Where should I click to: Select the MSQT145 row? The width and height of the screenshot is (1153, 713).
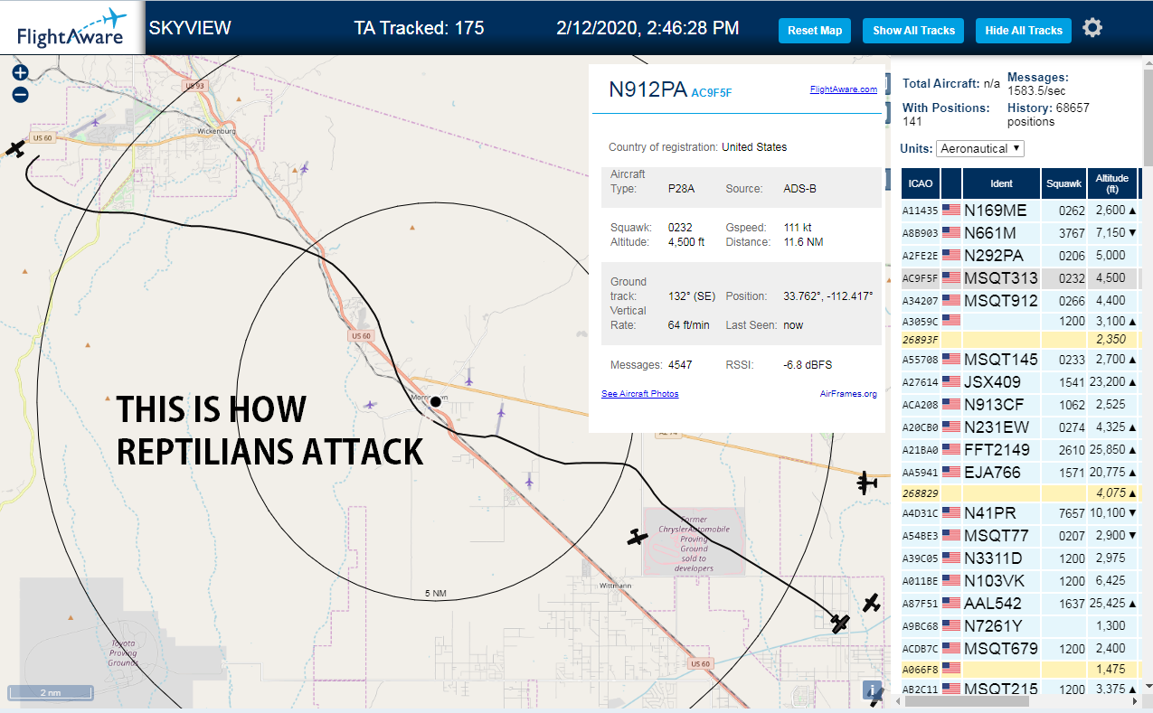click(x=1020, y=360)
